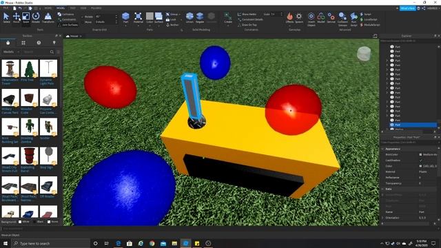This screenshot has height=248, width=441.
Task: Select the highlighted Part row in Explorer
Action: pyautogui.click(x=413, y=125)
